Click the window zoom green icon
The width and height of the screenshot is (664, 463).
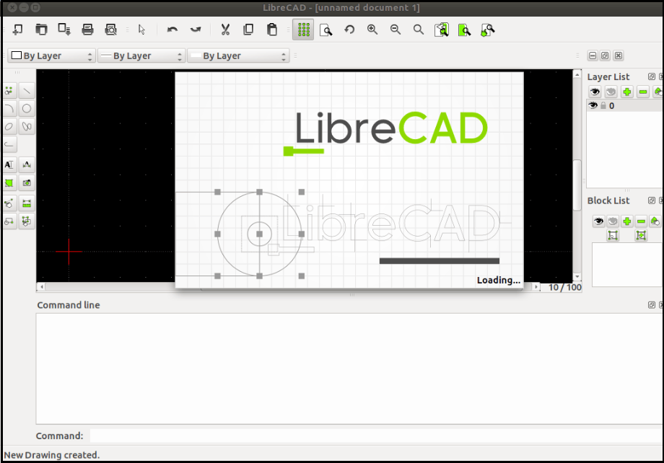465,30
